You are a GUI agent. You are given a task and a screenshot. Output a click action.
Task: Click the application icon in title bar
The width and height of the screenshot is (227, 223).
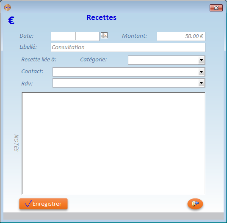point(8,7)
